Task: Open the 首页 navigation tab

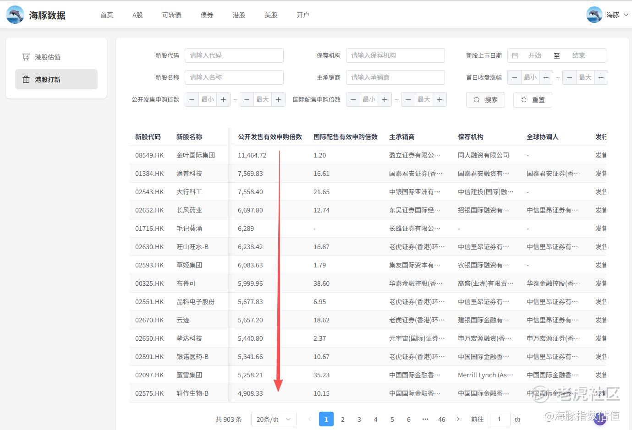Action: [107, 15]
